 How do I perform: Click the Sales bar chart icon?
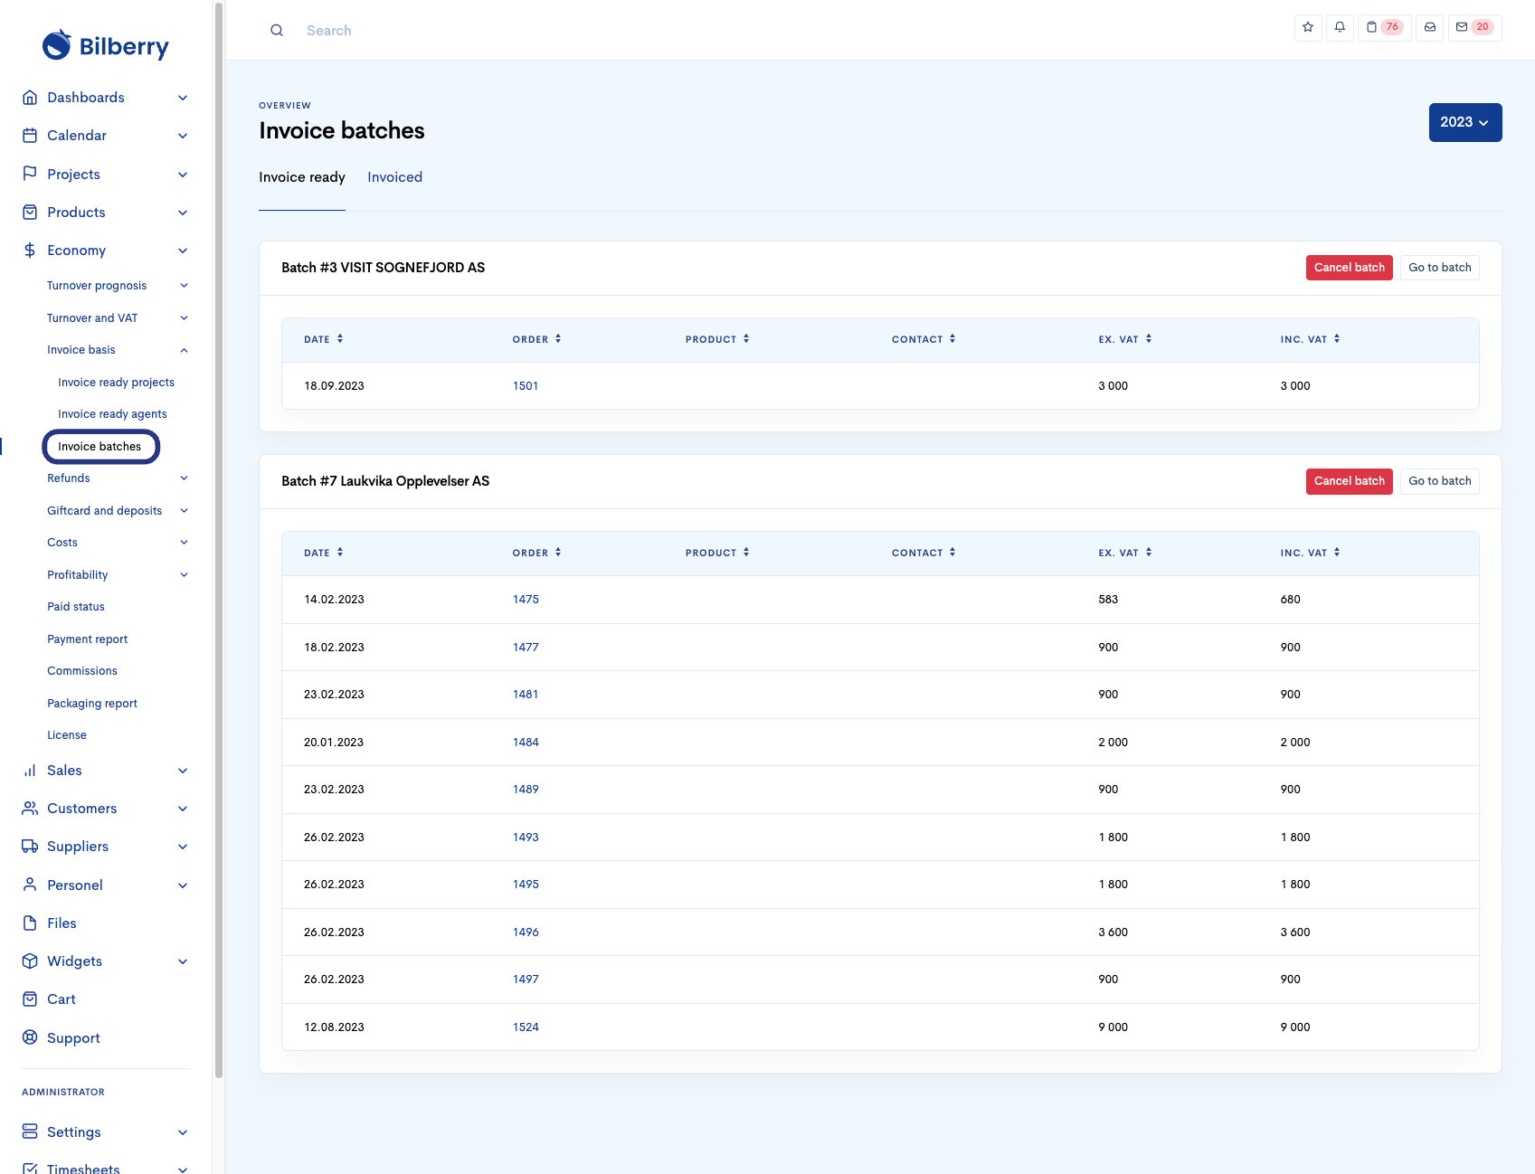(30, 771)
